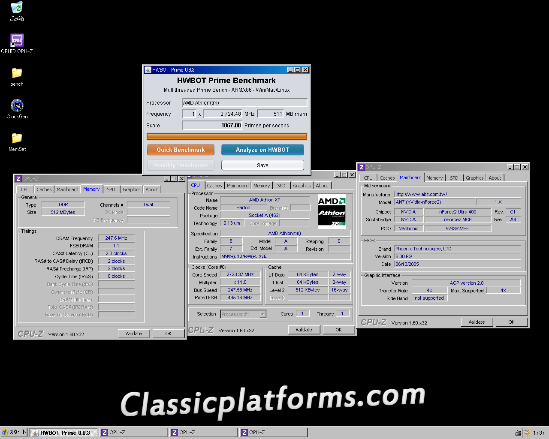
Task: Switch to Mainboard tab in the left CPU-Z window
Action: click(67, 189)
